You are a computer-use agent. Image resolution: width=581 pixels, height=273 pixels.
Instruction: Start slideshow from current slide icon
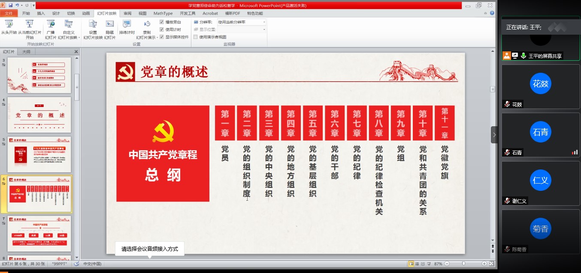29,24
